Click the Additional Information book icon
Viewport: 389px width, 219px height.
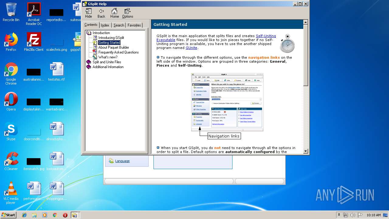[x=89, y=67]
